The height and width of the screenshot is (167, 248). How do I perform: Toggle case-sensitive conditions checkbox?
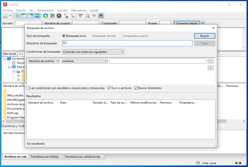28,88
